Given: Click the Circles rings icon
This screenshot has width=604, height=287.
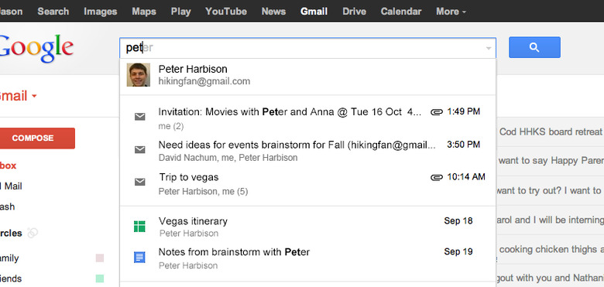Looking at the screenshot, I should (33, 233).
